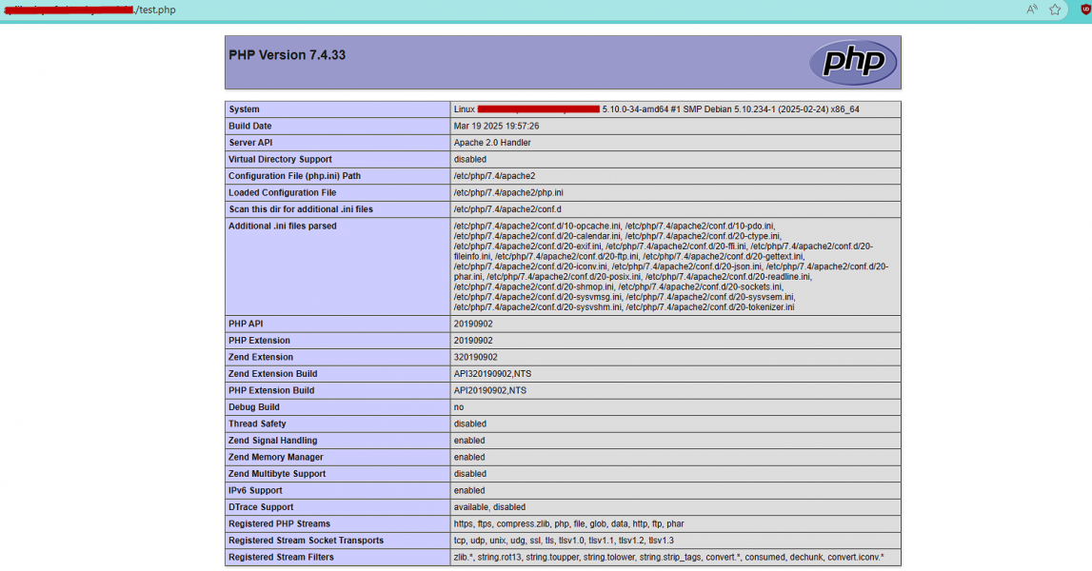
Task: Select the https, ftps, compress.zlib streams value
Action: [569, 524]
